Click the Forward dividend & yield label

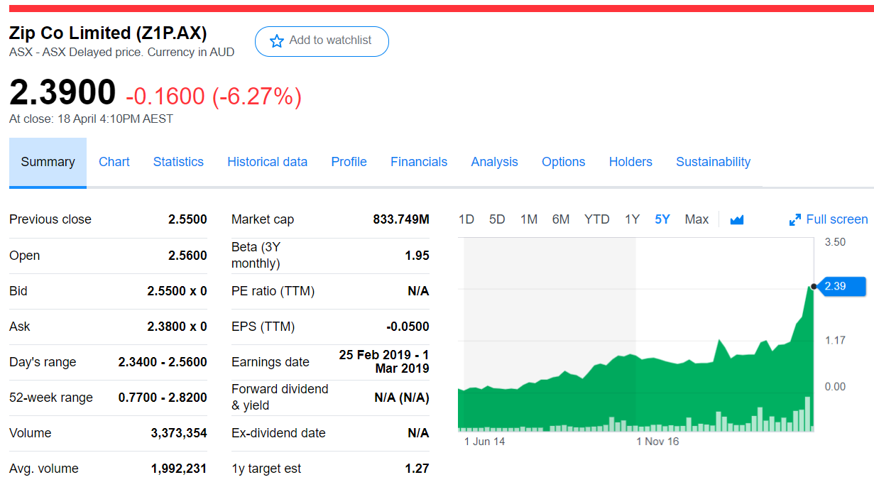pyautogui.click(x=280, y=397)
